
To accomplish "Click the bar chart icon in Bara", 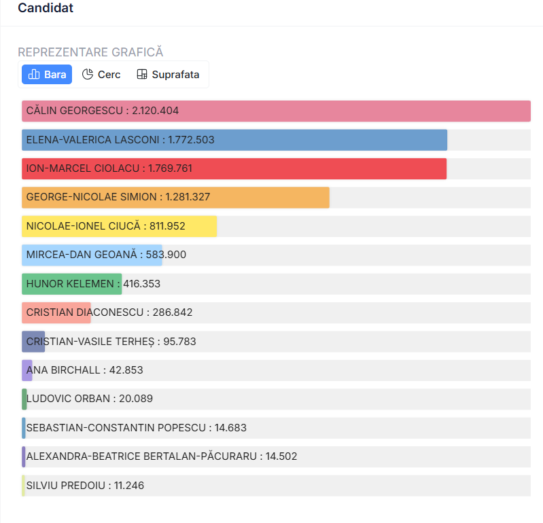I will coord(34,75).
